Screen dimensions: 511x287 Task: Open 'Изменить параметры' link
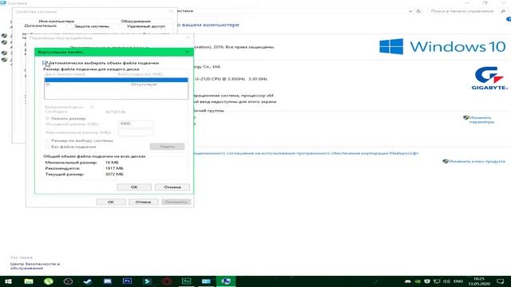(x=481, y=120)
